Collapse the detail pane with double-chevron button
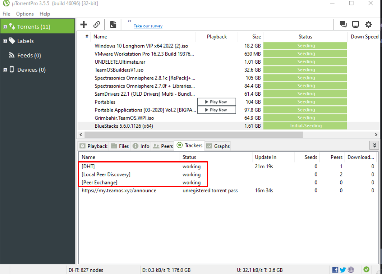Image resolution: width=382 pixels, height=274 pixels. click(x=374, y=145)
